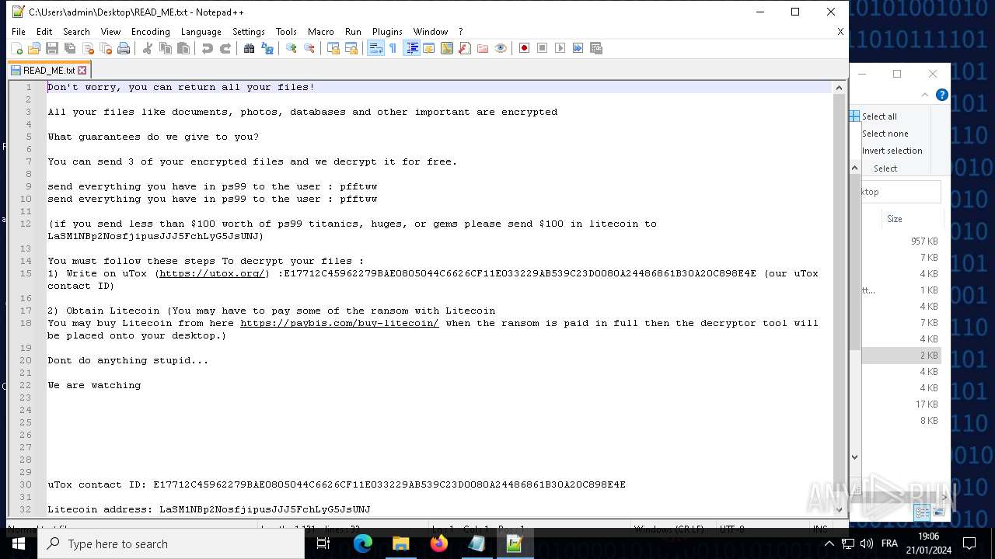Viewport: 995px width, 559px height.
Task: Open the Language menu
Action: [x=201, y=32]
